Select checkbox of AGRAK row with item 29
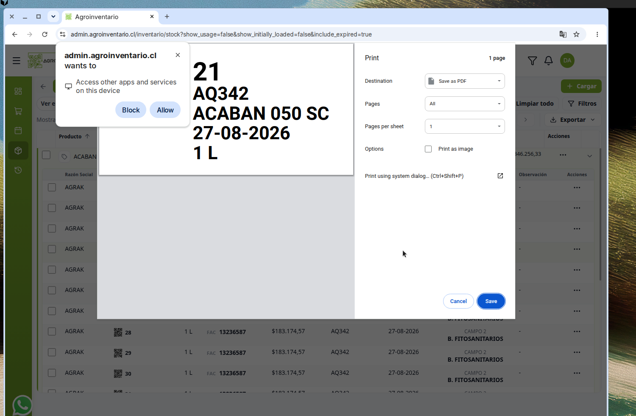The image size is (636, 416). (52, 352)
